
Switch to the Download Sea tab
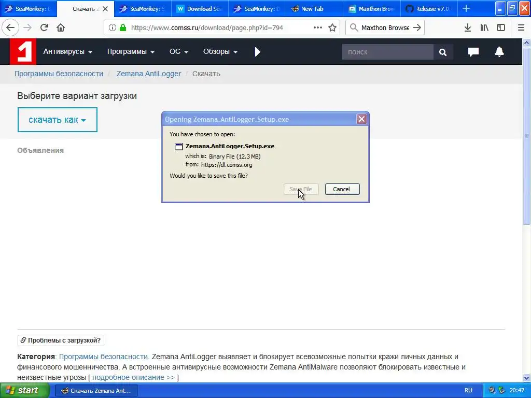coord(200,9)
